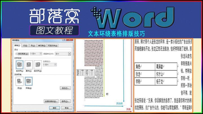203x114 pixels.
Task: Click the 定位(P)... button
Action: [65, 88]
